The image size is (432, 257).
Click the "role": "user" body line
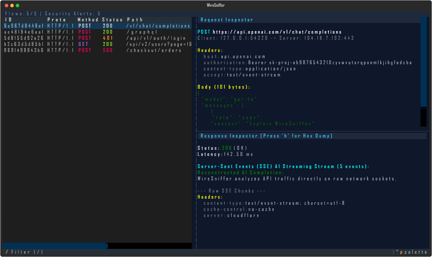tap(237, 118)
